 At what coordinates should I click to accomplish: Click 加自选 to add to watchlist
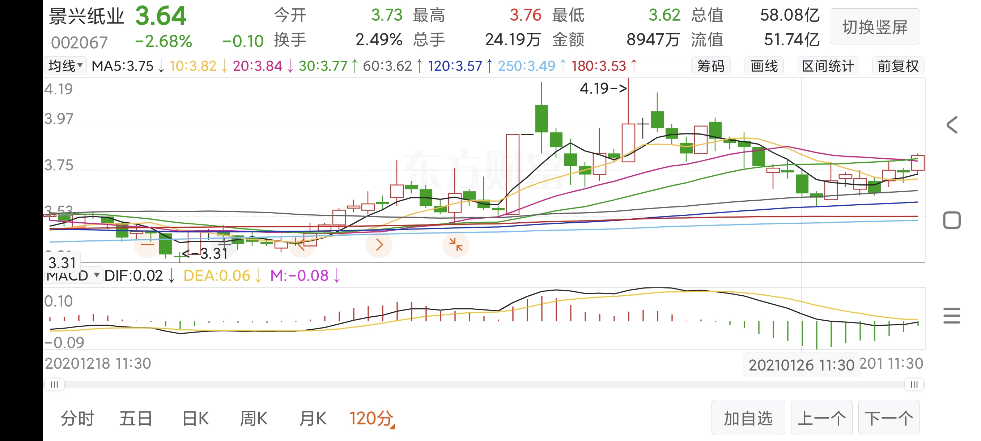(748, 418)
